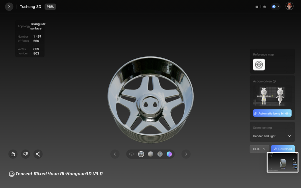Open the gift rewards icon
The height and width of the screenshot is (188, 301).
(265, 7)
